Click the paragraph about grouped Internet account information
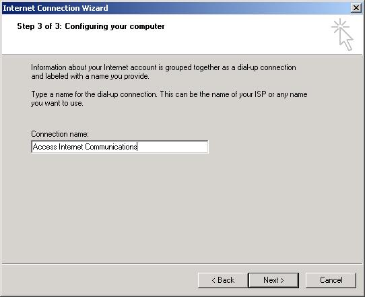 (x=164, y=71)
